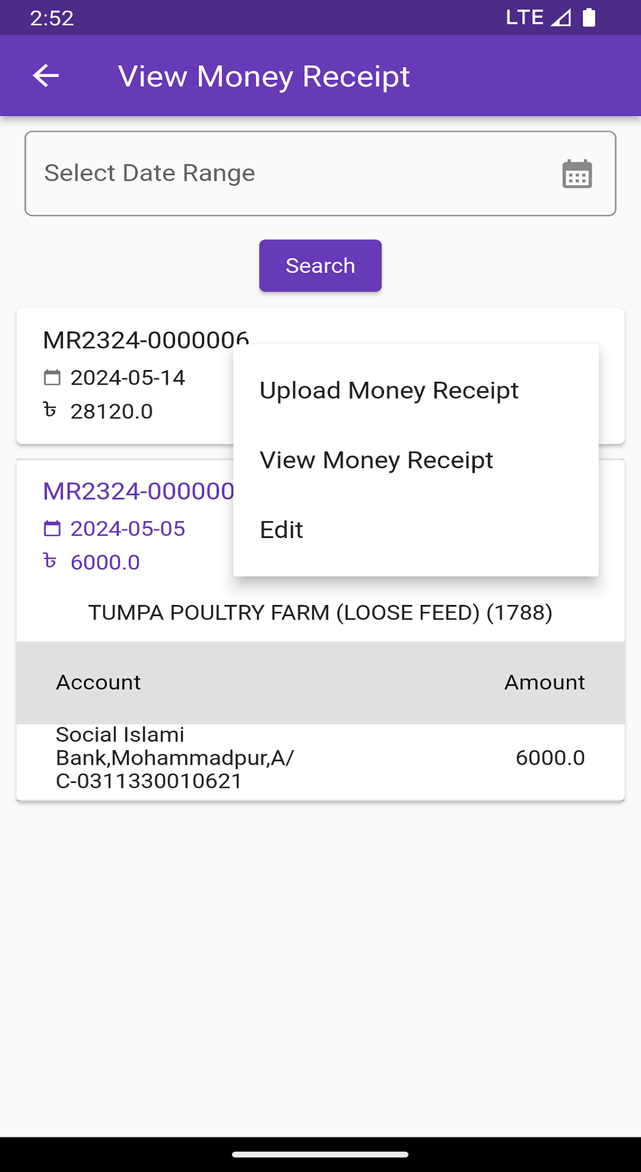
Task: Tap the LTE signal strength icon
Action: (x=560, y=18)
